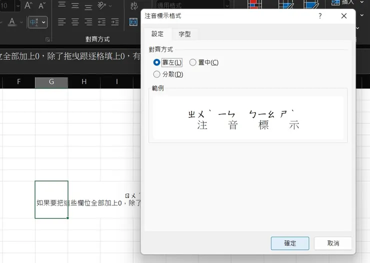Click the Increase Indent icon
Image resolution: width=370 pixels, height=263 pixels.
click(115, 22)
